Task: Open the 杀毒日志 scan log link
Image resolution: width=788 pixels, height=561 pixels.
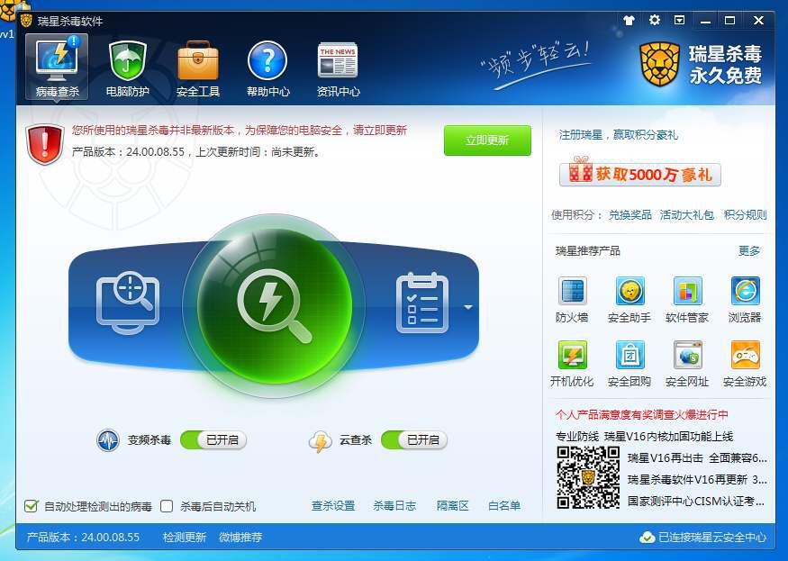Action: [394, 506]
